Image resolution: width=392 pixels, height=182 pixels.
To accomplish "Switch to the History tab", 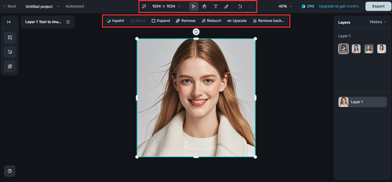I will tap(376, 22).
